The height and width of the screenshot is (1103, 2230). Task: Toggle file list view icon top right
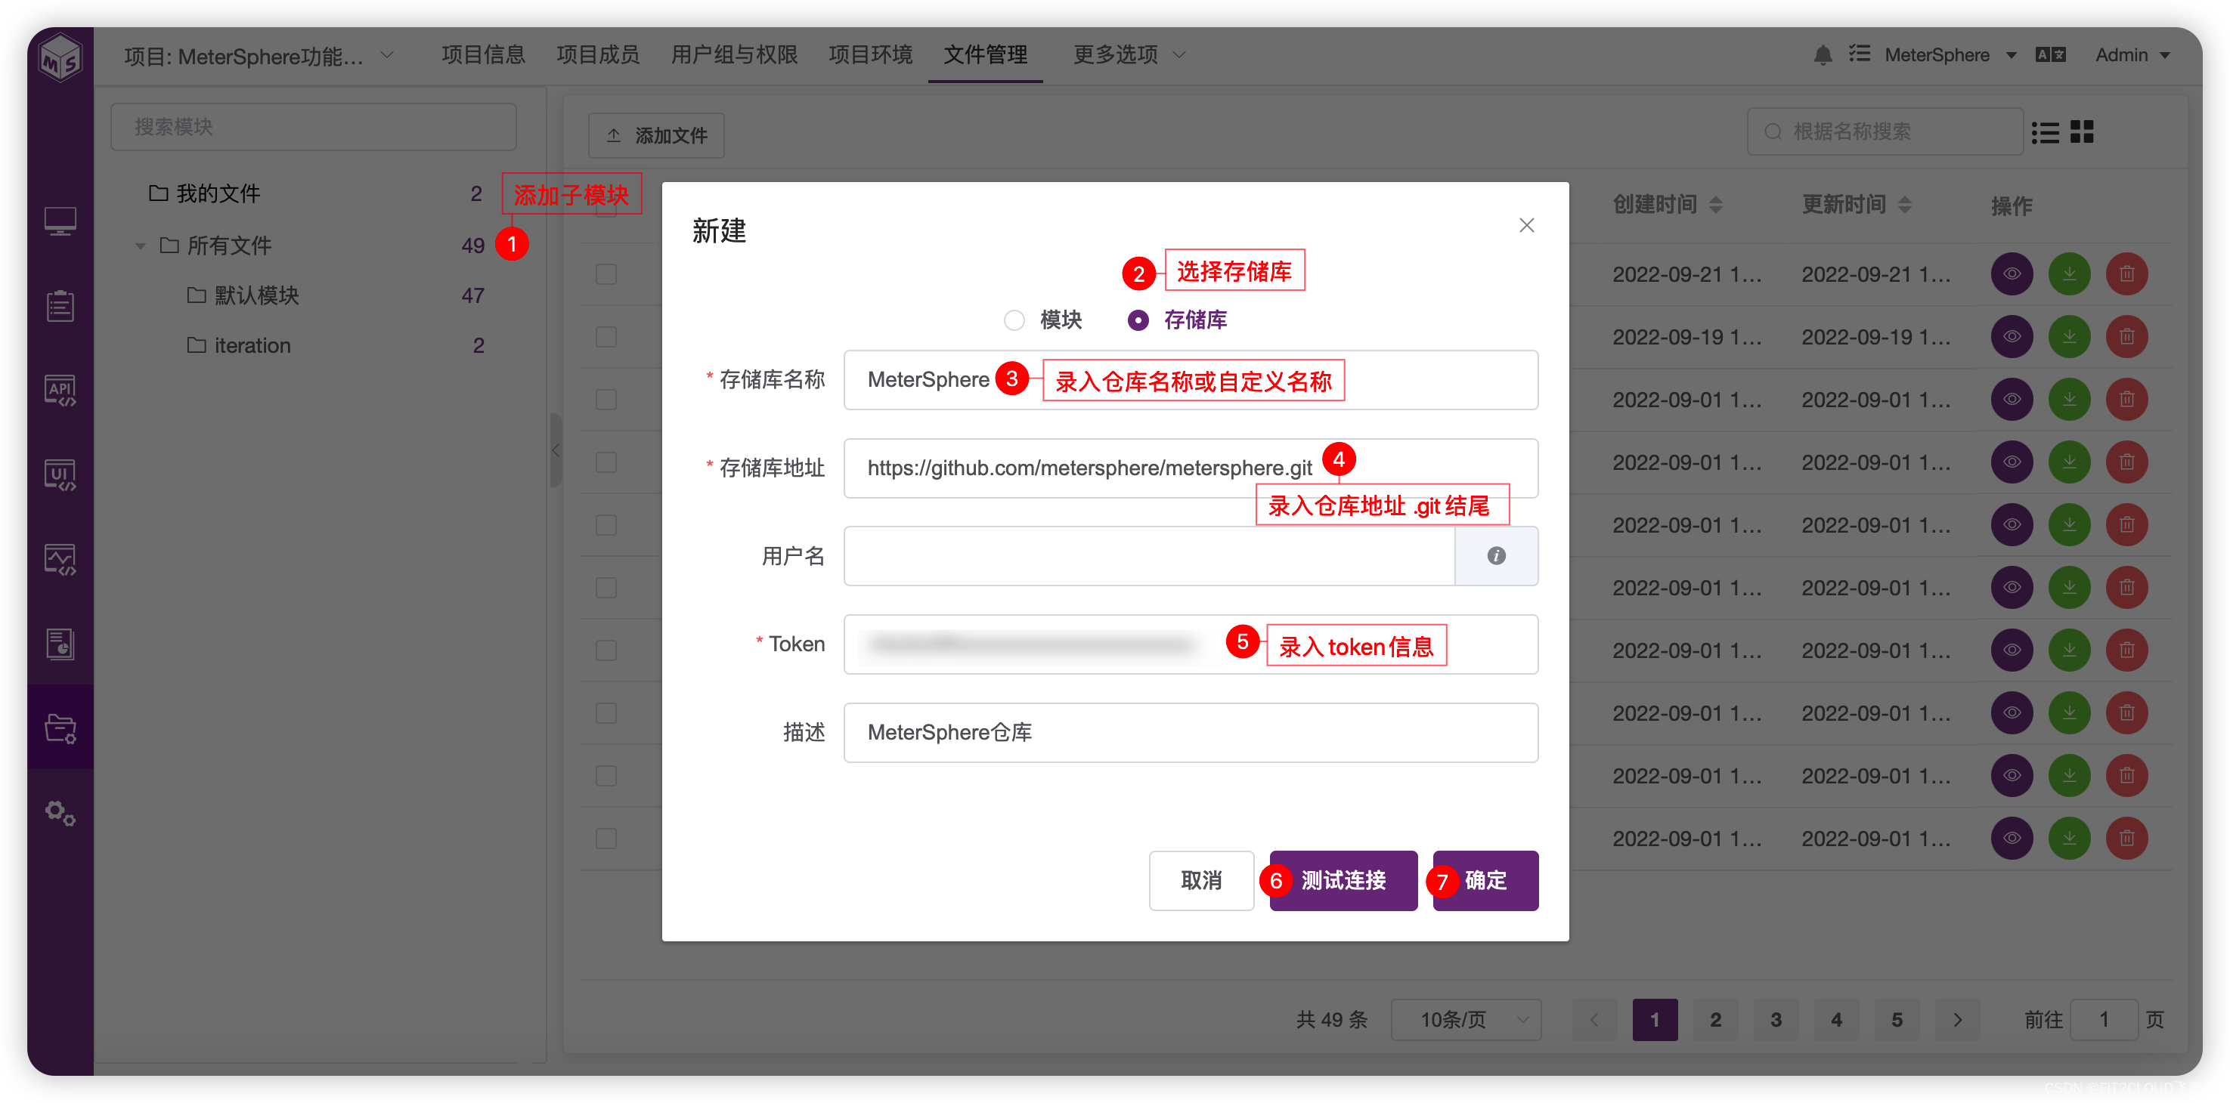(x=2045, y=134)
